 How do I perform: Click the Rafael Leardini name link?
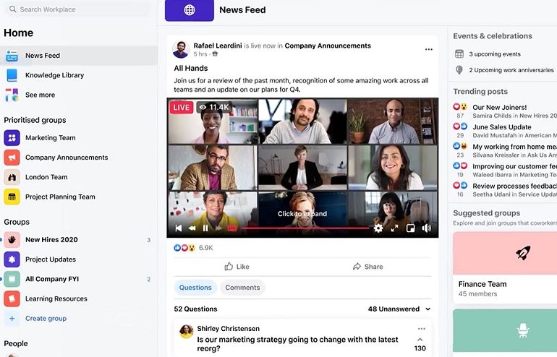[218, 46]
